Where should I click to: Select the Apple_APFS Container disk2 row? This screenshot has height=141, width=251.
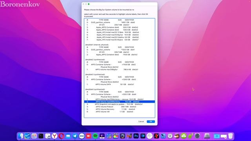pyautogui.click(x=119, y=55)
